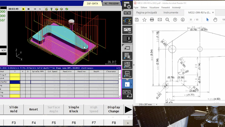The height and width of the screenshot is (127, 225).
Task: Click the F4 key
Action: [34, 123]
